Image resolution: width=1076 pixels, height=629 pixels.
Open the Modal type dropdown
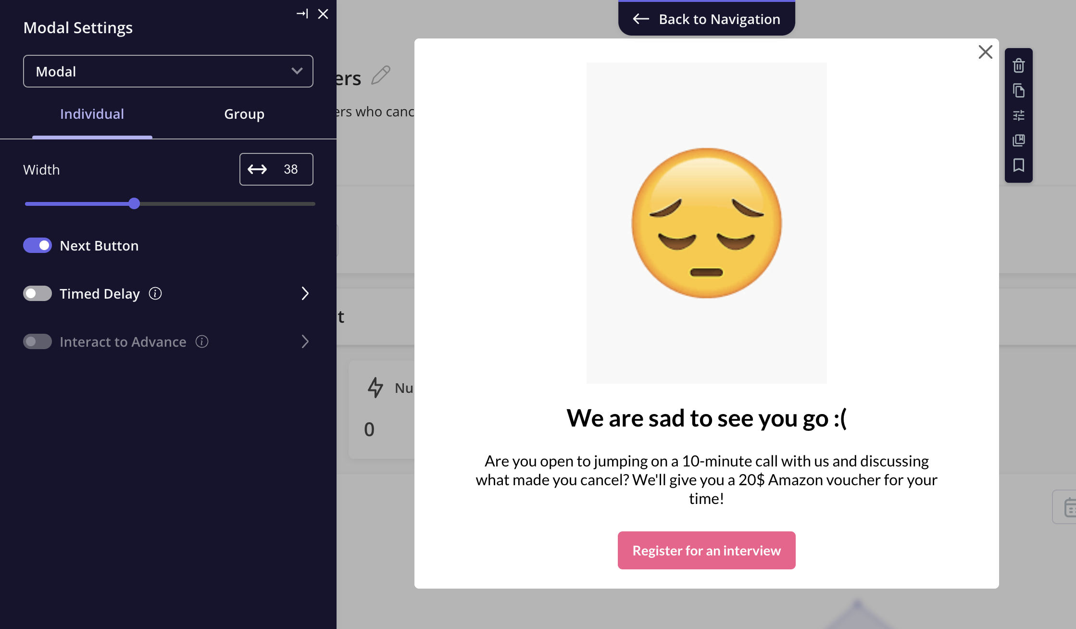coord(168,71)
